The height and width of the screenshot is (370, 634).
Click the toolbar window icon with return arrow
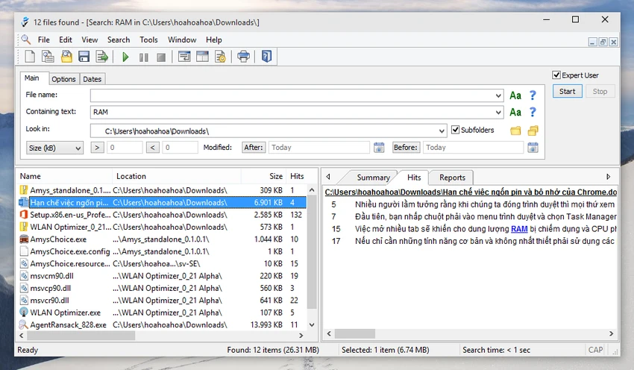pyautogui.click(x=184, y=57)
